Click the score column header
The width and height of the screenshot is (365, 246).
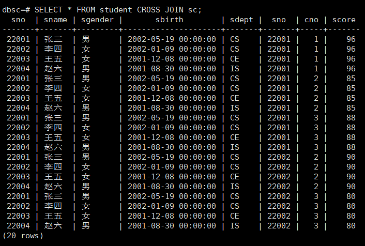pyautogui.click(x=343, y=20)
